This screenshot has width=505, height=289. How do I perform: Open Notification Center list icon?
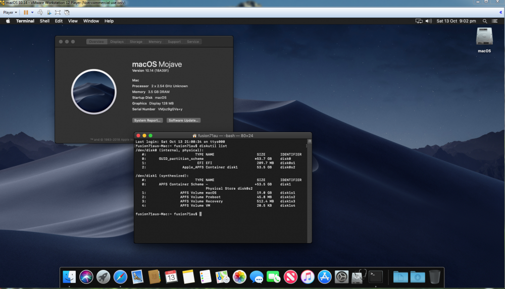[x=495, y=21]
